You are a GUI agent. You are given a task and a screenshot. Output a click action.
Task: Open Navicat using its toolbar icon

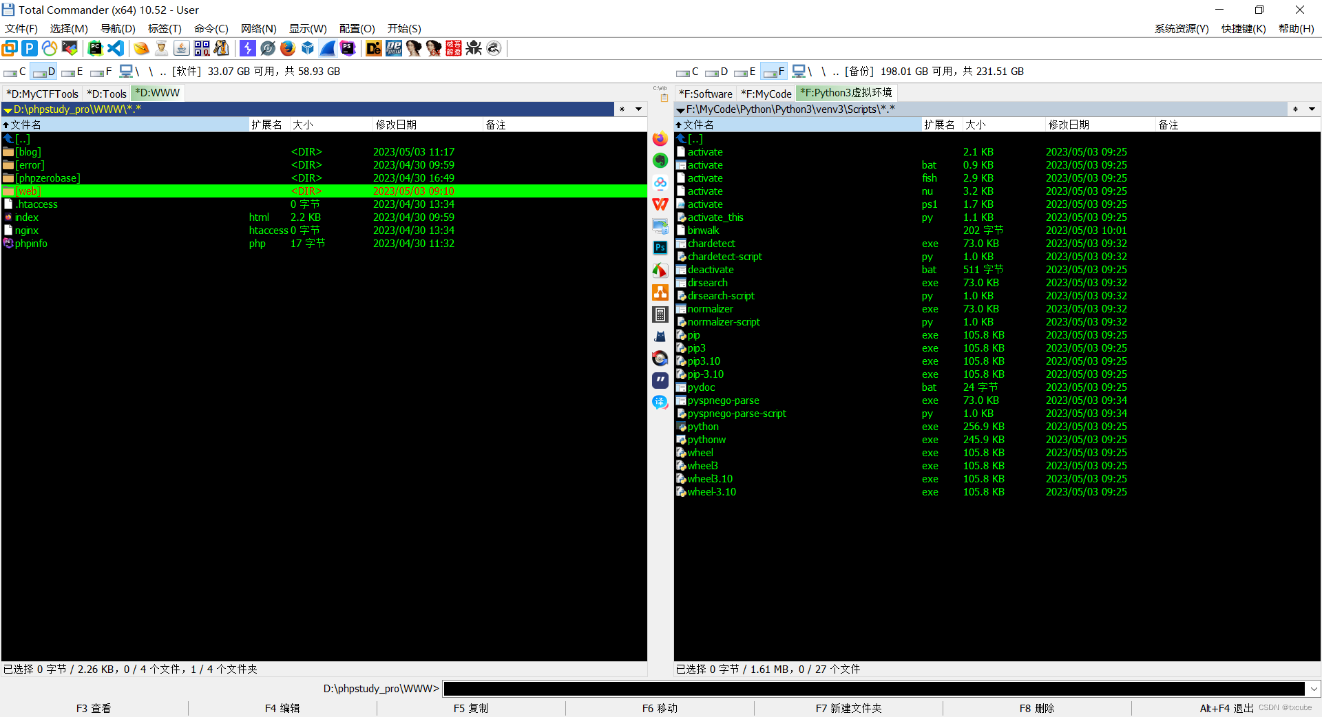coord(49,48)
